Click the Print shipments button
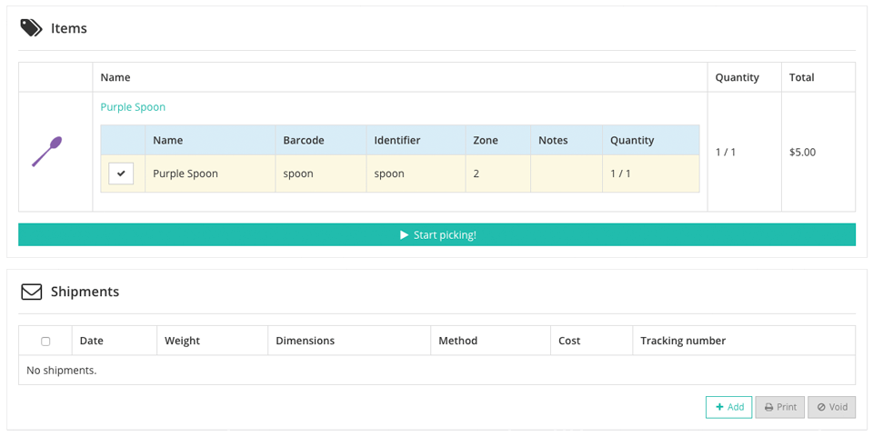The height and width of the screenshot is (436, 873). (780, 407)
